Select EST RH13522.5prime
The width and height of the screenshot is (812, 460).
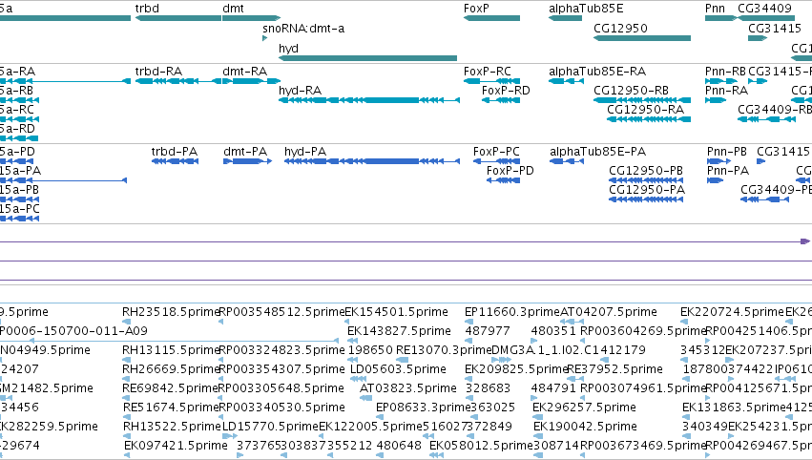pyautogui.click(x=172, y=427)
